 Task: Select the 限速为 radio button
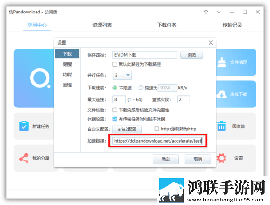coord(141,88)
